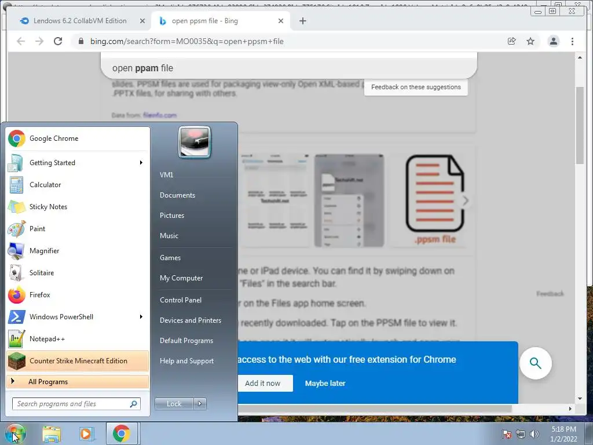
Task: Open Pictures from the Start menu
Action: (x=172, y=216)
